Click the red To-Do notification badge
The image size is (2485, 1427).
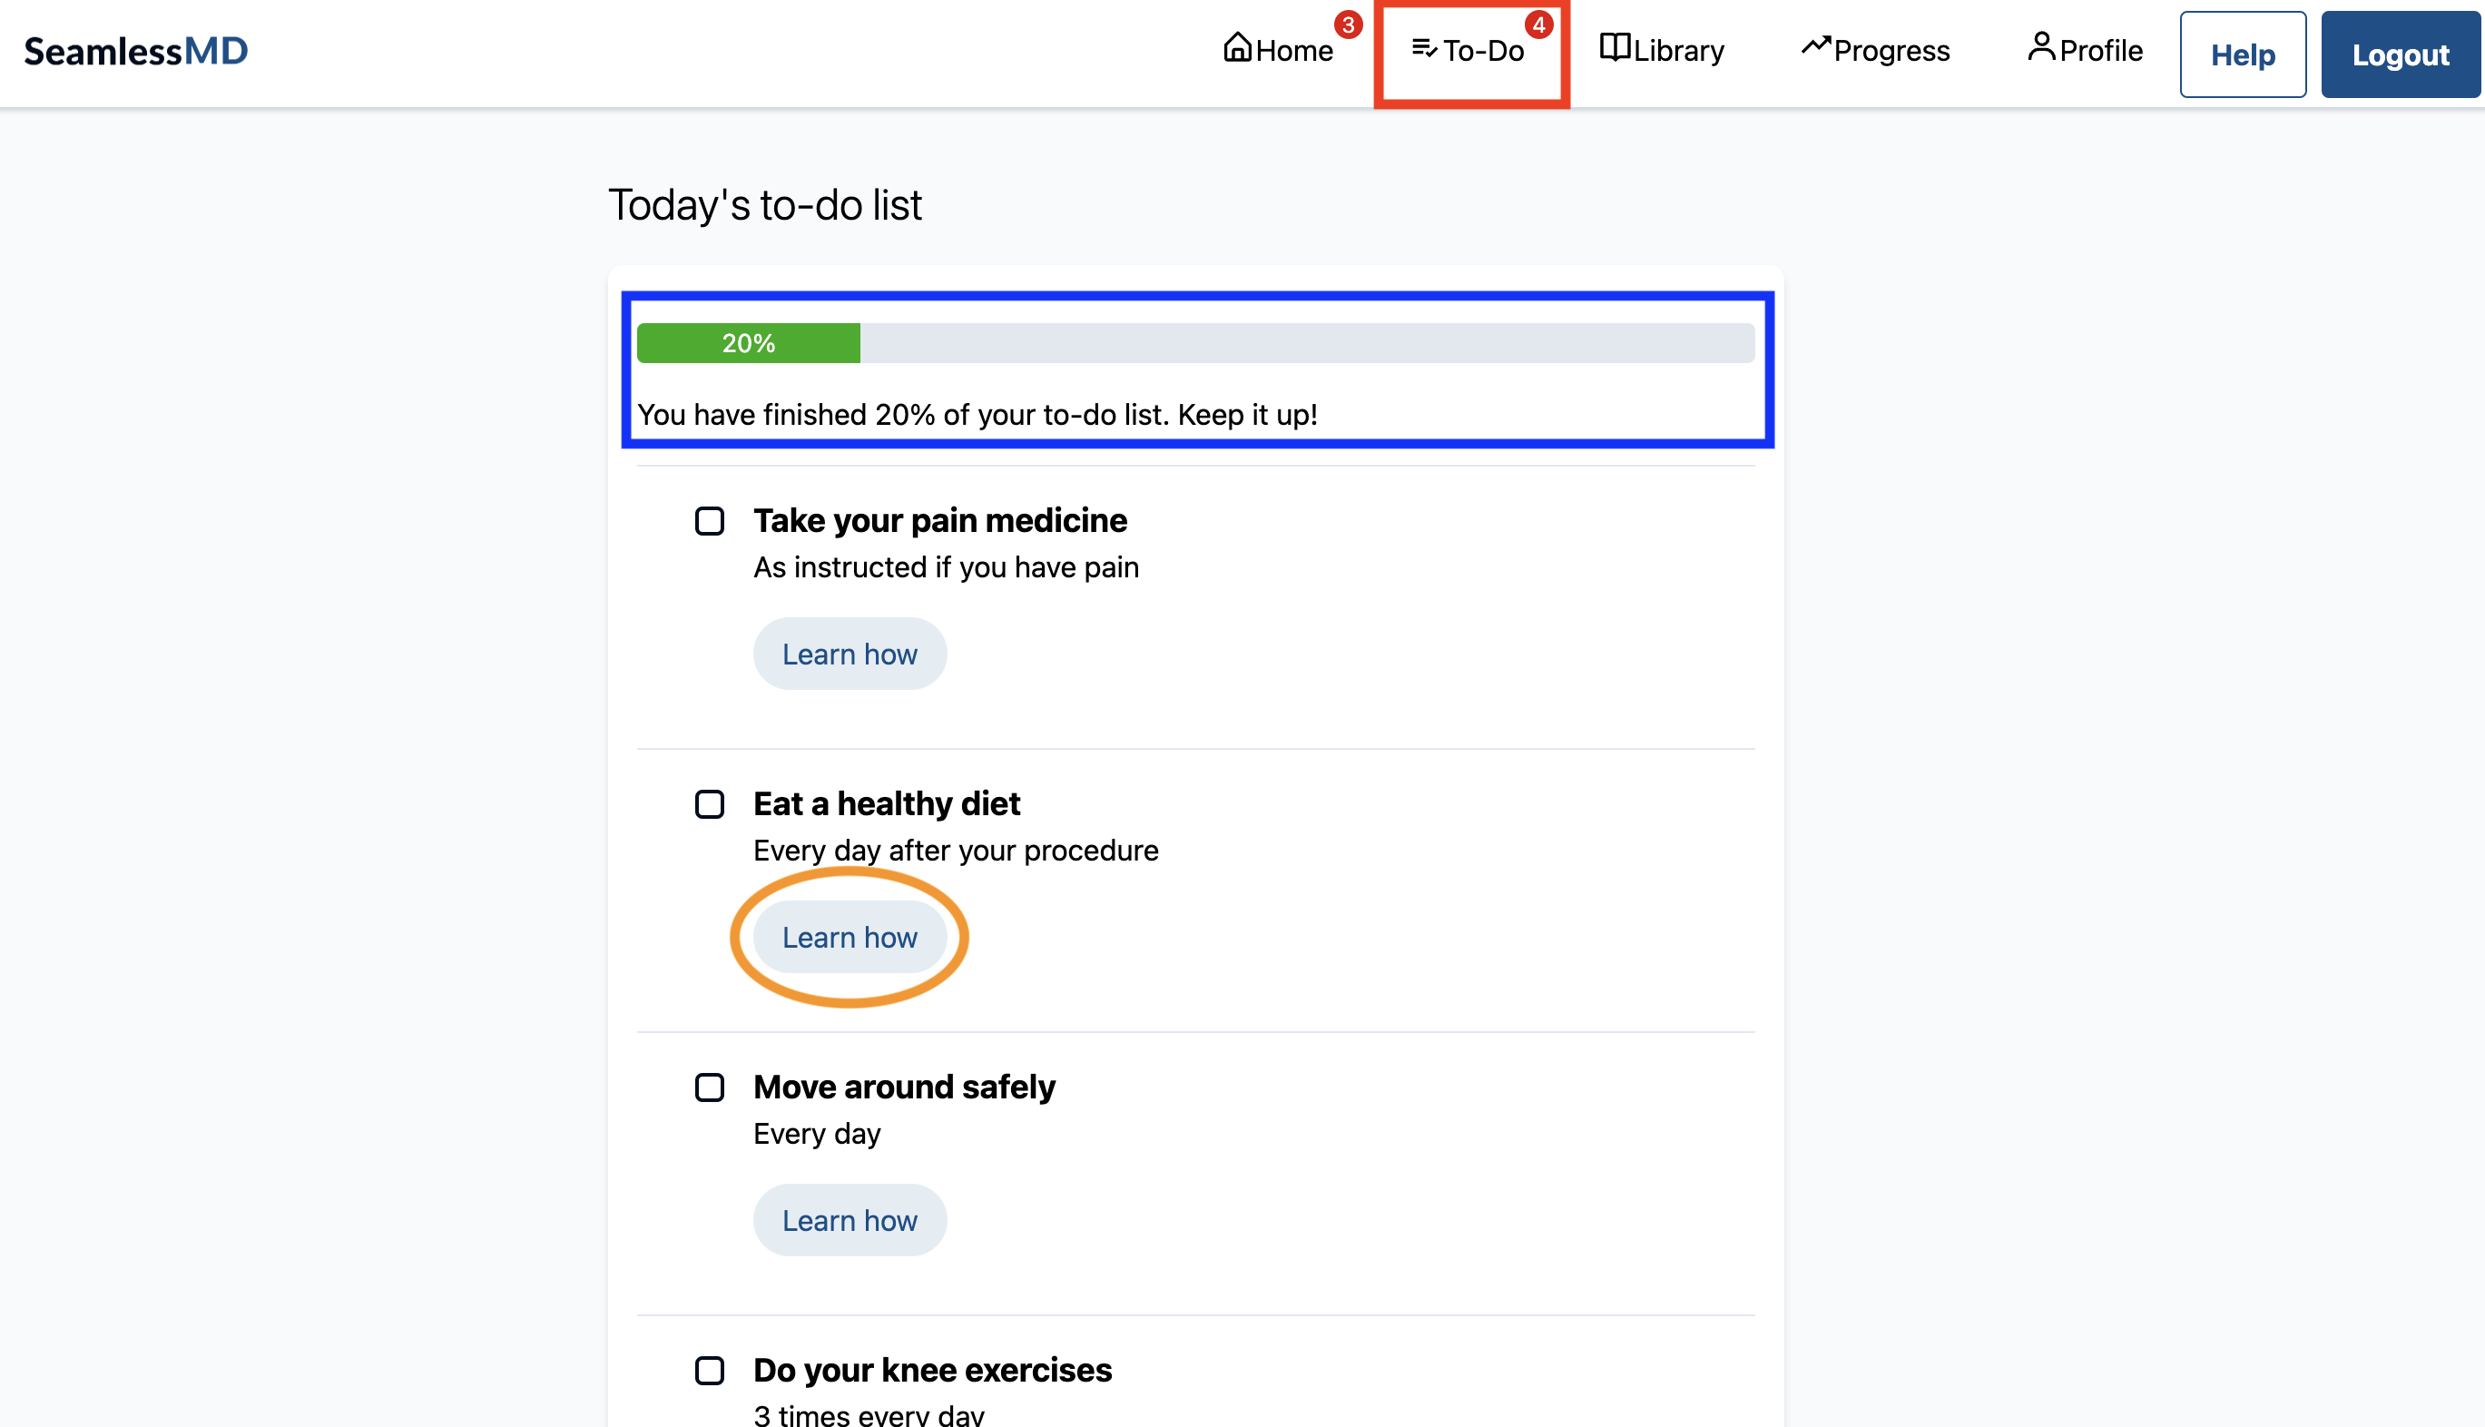pos(1538,25)
